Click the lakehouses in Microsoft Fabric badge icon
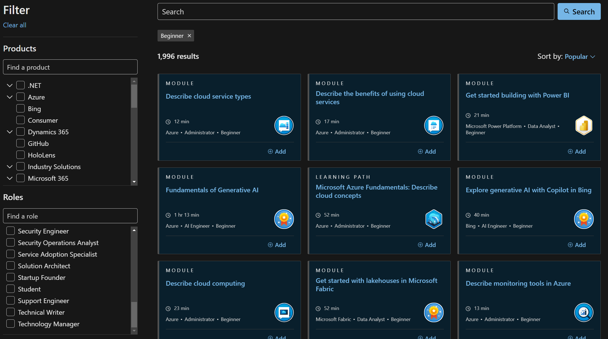This screenshot has height=339, width=608. pyautogui.click(x=434, y=312)
